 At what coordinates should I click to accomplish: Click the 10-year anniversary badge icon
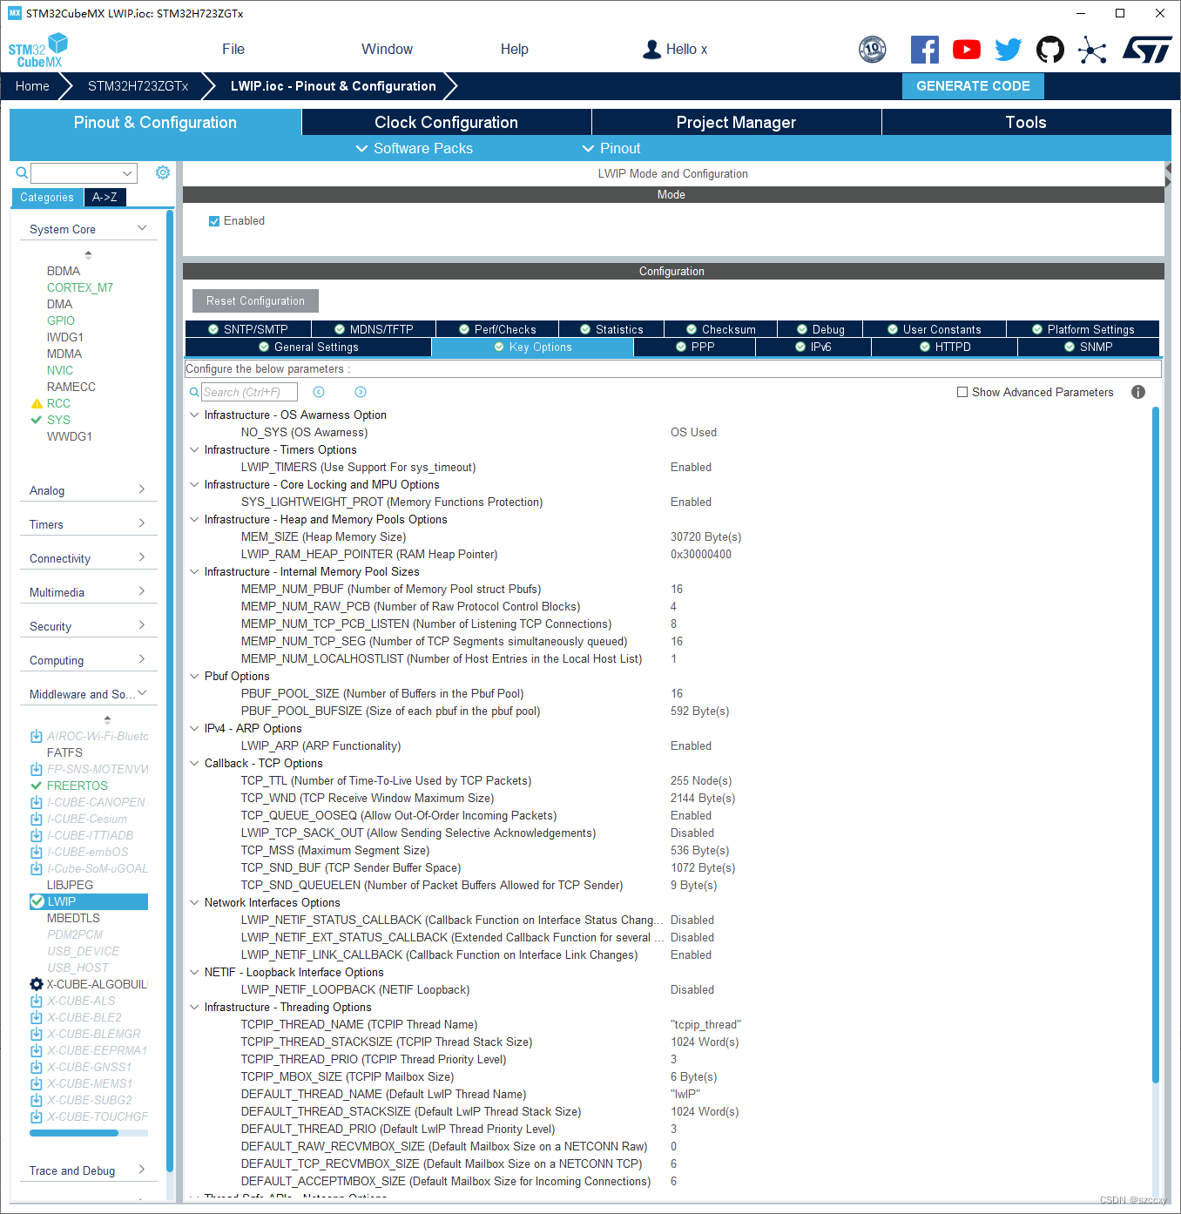click(x=873, y=50)
